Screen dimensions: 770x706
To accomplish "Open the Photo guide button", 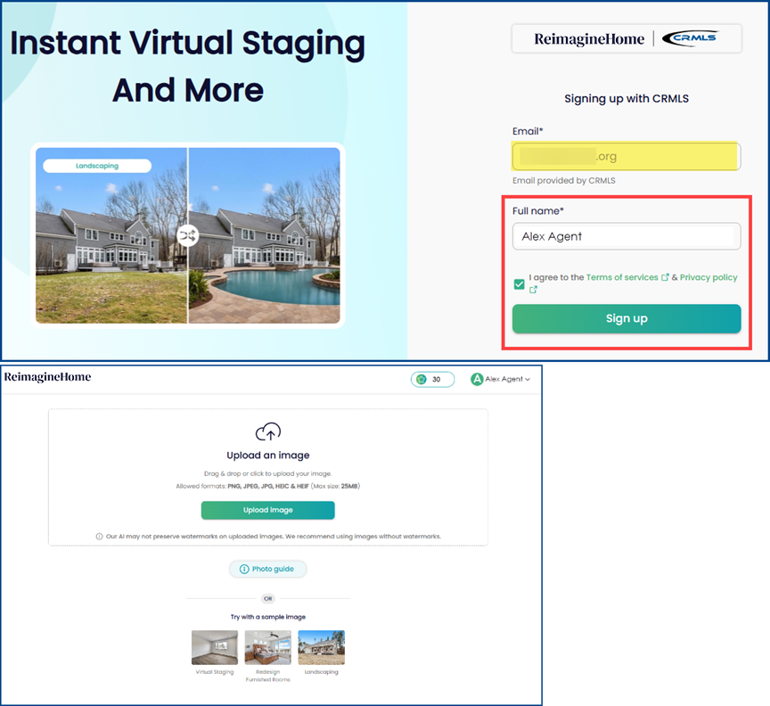I will 267,569.
